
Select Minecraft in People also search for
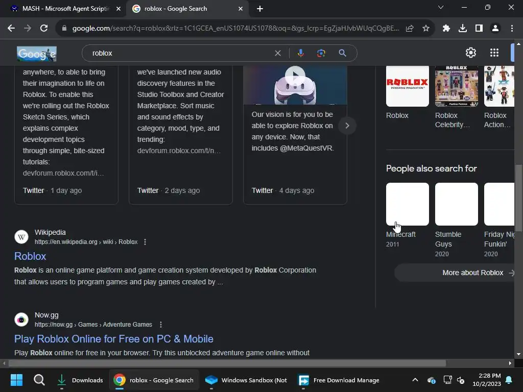[x=407, y=215]
